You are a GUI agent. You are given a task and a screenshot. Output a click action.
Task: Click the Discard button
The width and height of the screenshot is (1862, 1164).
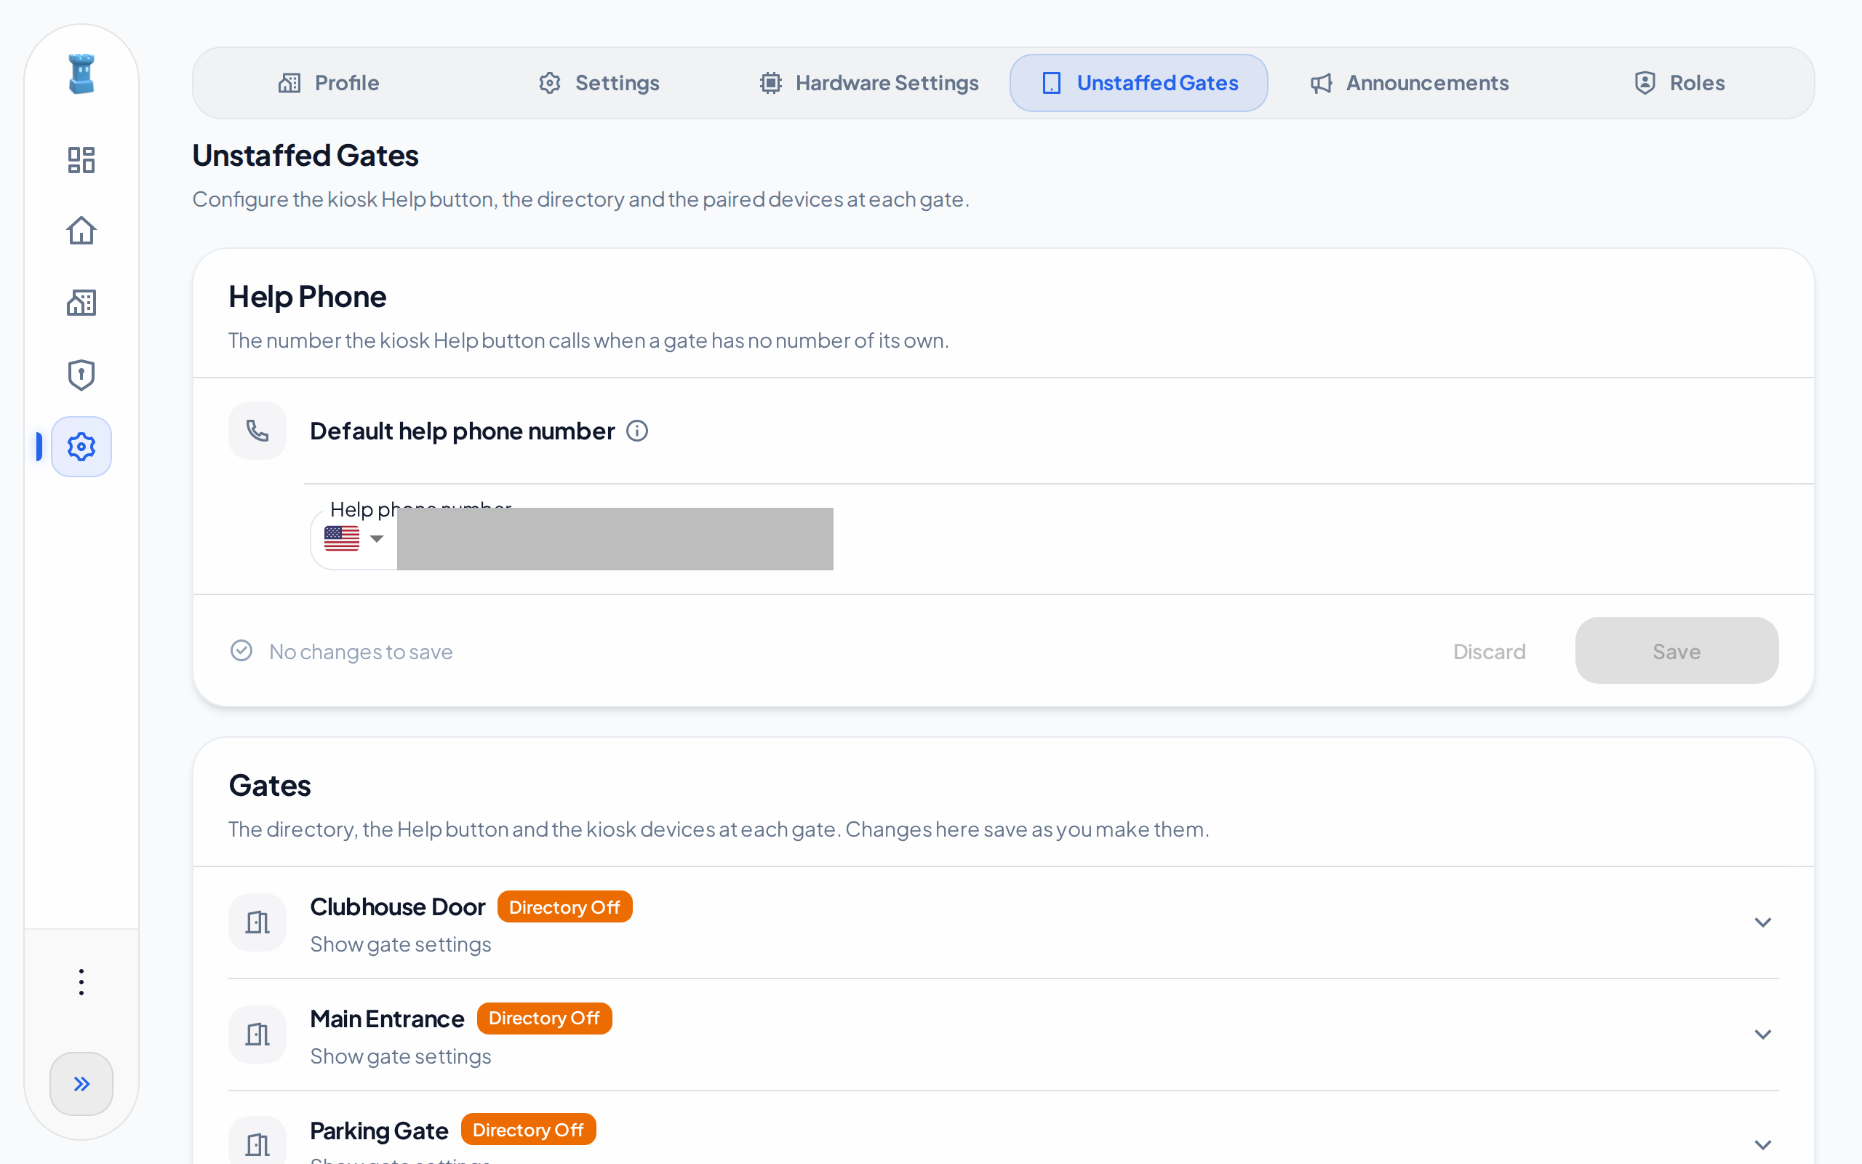(1489, 651)
